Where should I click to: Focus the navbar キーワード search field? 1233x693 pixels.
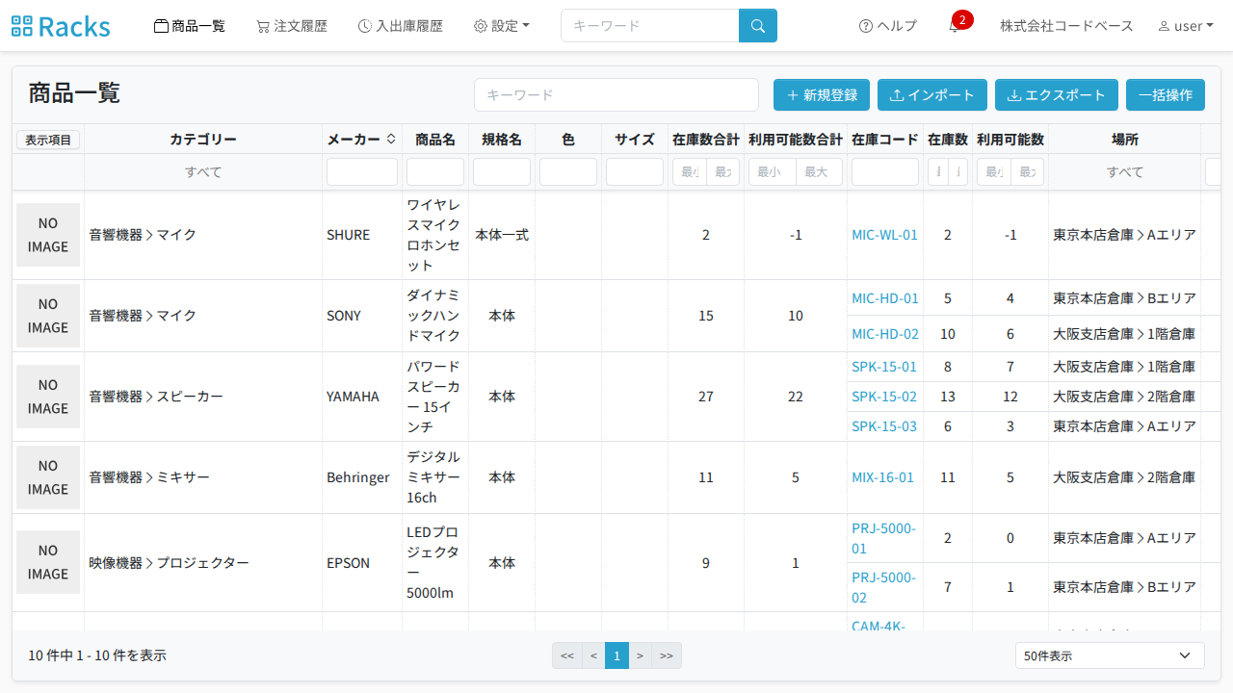[x=650, y=26]
